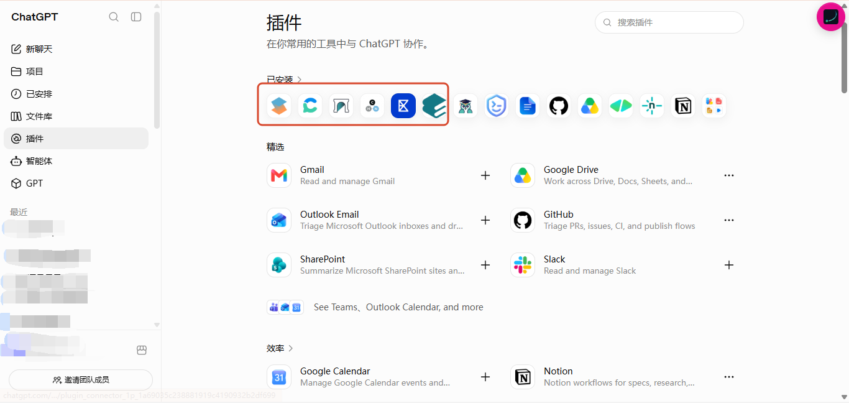Viewport: 849px width, 403px height.
Task: Expand the 效率 category chevron
Action: click(291, 348)
